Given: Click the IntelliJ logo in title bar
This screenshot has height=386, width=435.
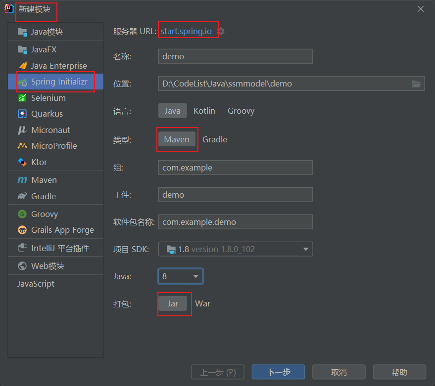Looking at the screenshot, I should click(9, 9).
